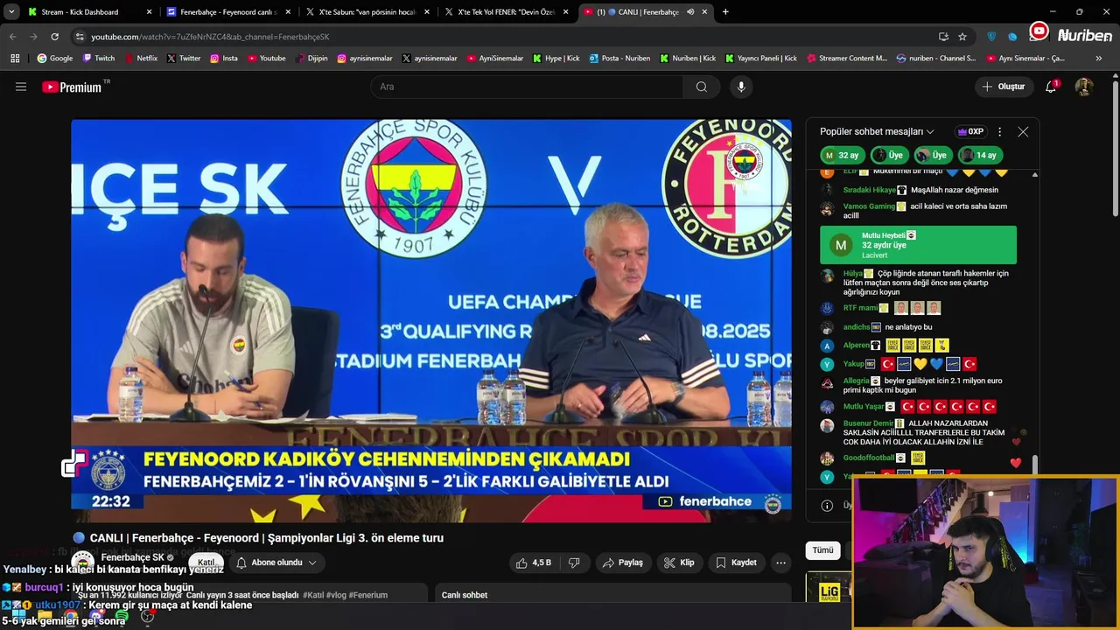The image size is (1120, 630).
Task: Select the Tümü filter chip
Action: pos(823,550)
